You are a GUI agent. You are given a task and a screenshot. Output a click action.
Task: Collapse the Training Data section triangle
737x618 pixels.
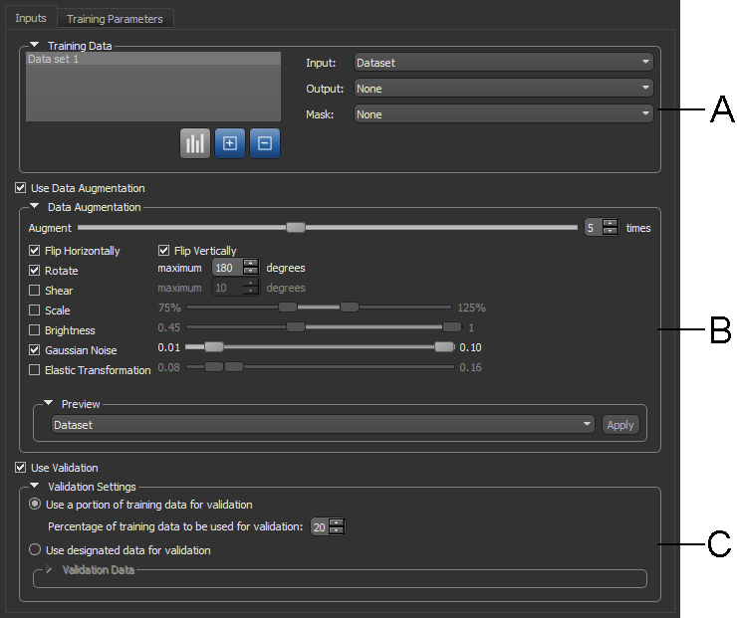tap(36, 45)
